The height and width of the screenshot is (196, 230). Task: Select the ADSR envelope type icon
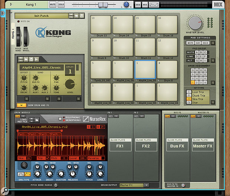[27, 174]
